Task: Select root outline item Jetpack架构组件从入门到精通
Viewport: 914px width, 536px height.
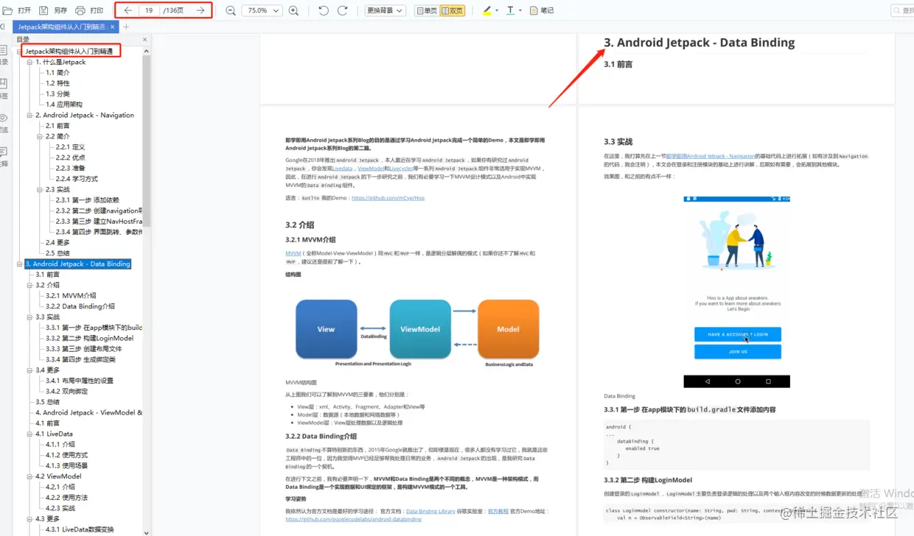Action: [69, 52]
